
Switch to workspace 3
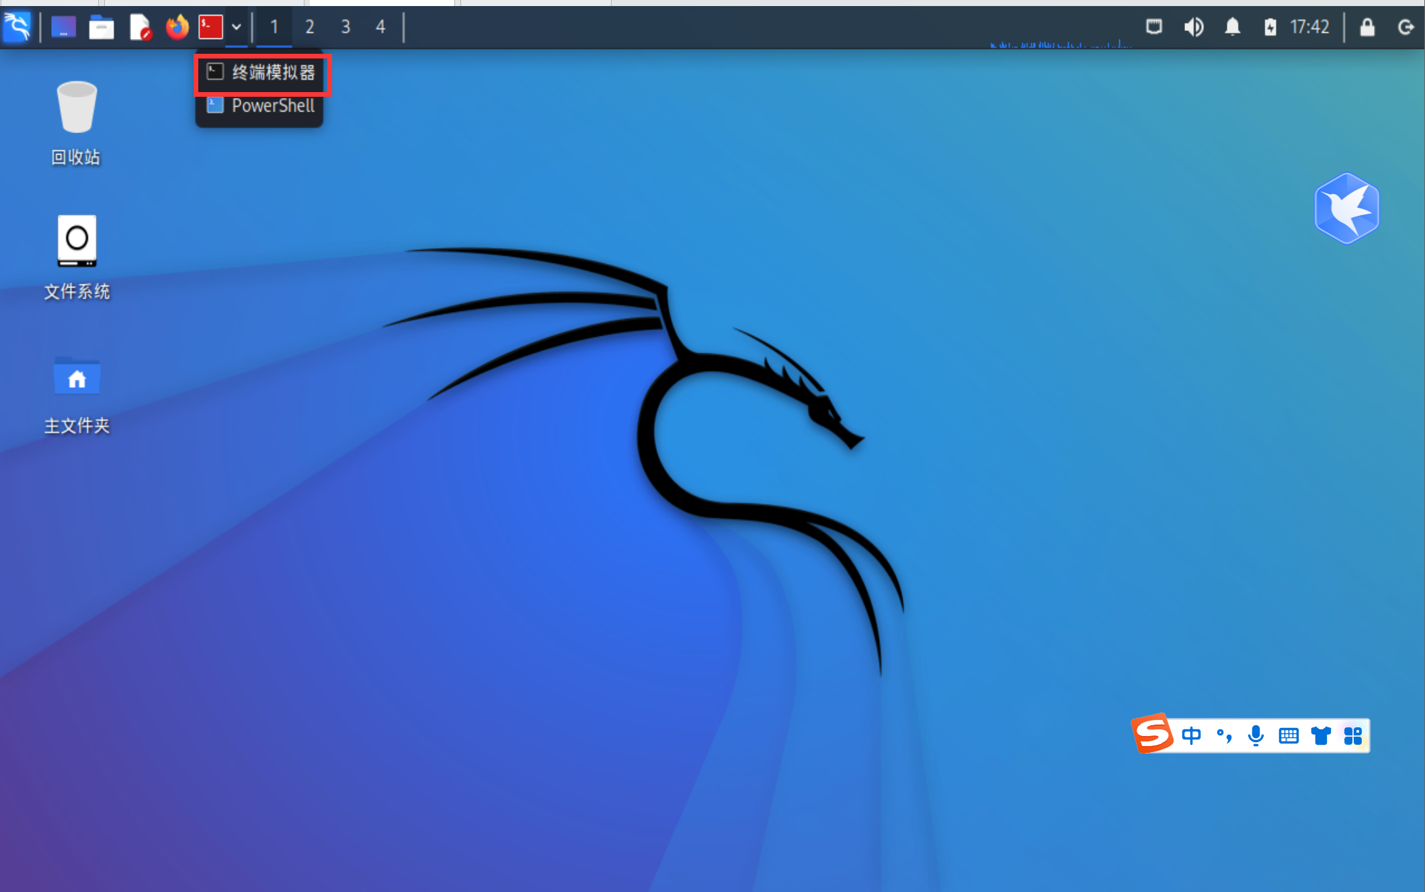[345, 27]
